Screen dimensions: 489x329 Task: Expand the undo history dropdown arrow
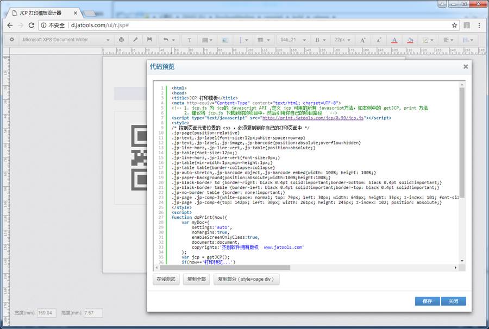click(x=173, y=40)
